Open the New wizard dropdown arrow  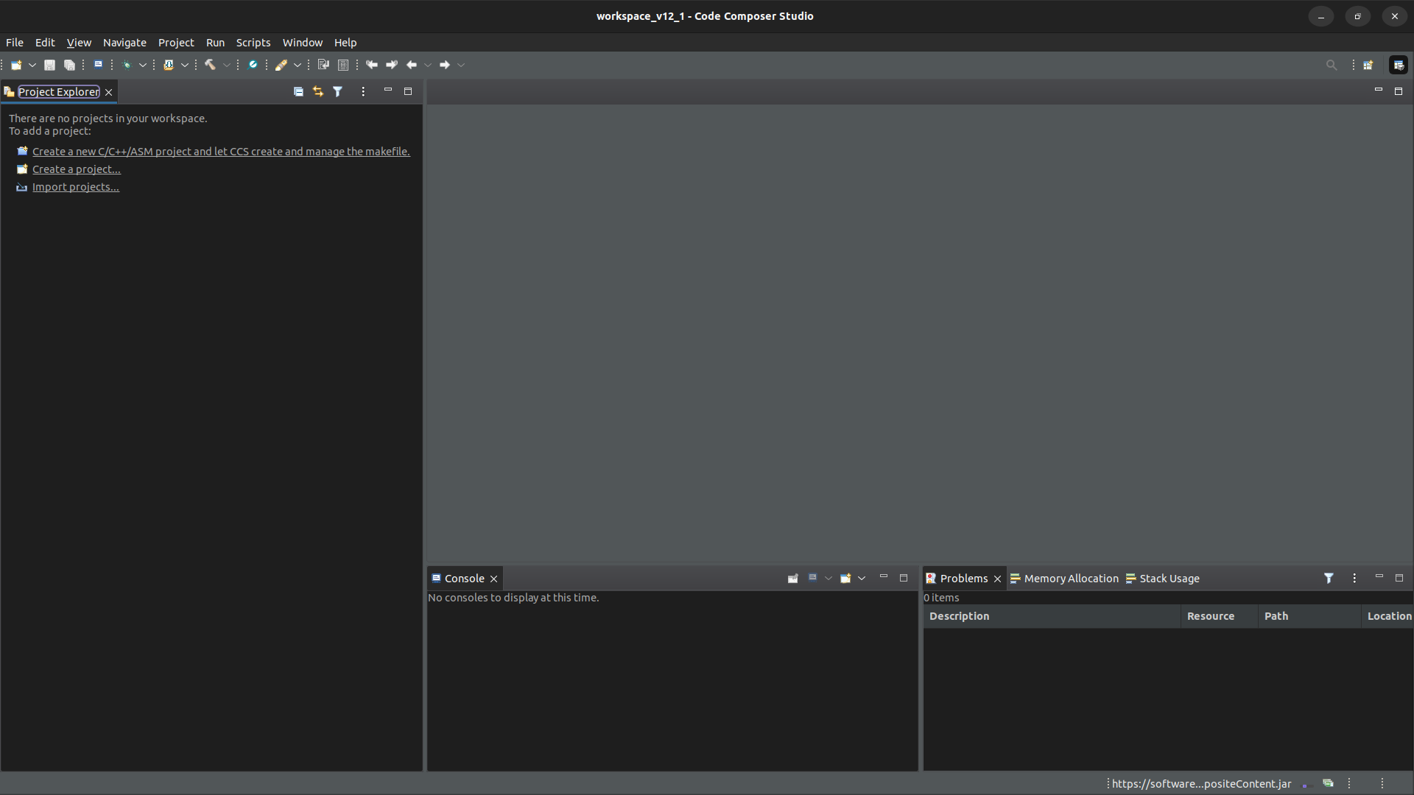[x=32, y=65]
